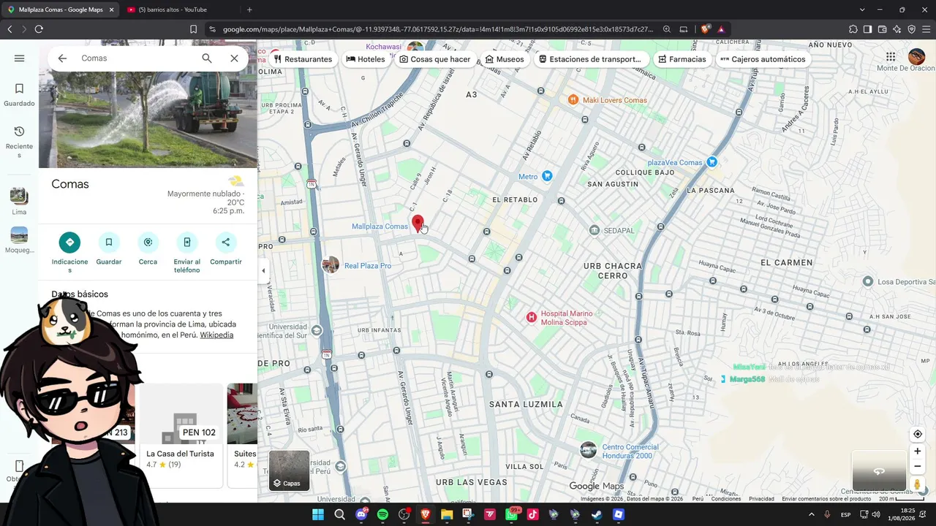Click Enviar comentarios sobre el producto
Image resolution: width=936 pixels, height=526 pixels.
point(826,499)
